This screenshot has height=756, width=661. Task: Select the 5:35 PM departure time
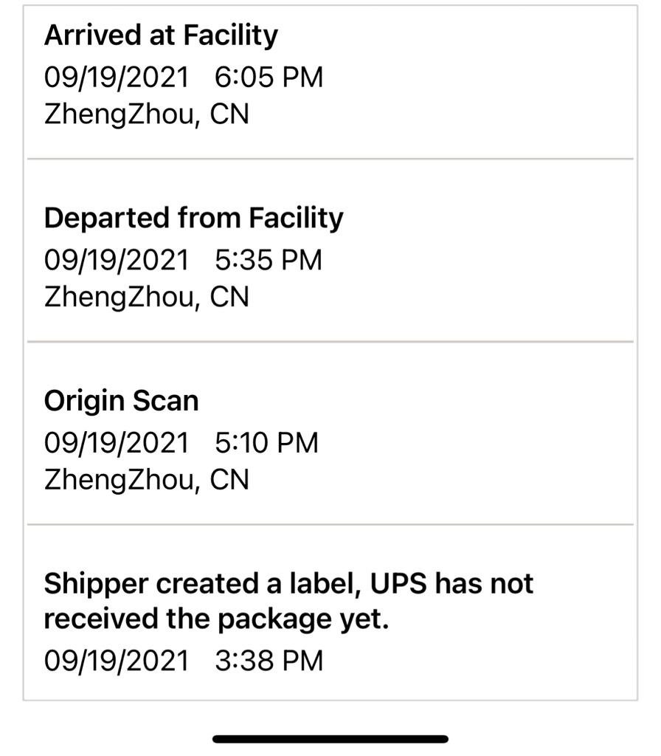click(x=269, y=260)
